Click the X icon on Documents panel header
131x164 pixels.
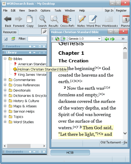[44, 152]
